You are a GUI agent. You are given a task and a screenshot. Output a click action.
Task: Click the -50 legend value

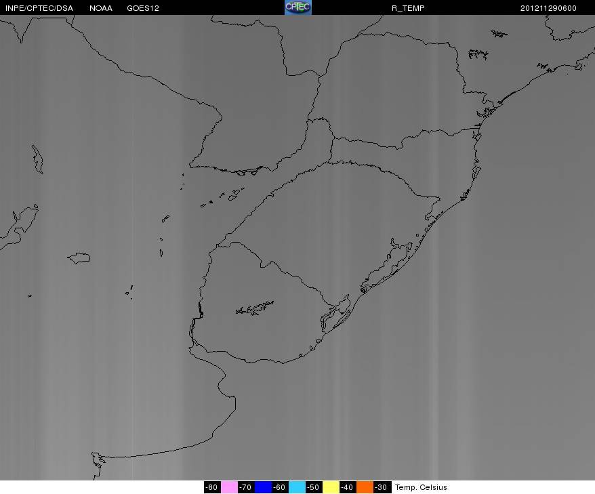click(314, 487)
